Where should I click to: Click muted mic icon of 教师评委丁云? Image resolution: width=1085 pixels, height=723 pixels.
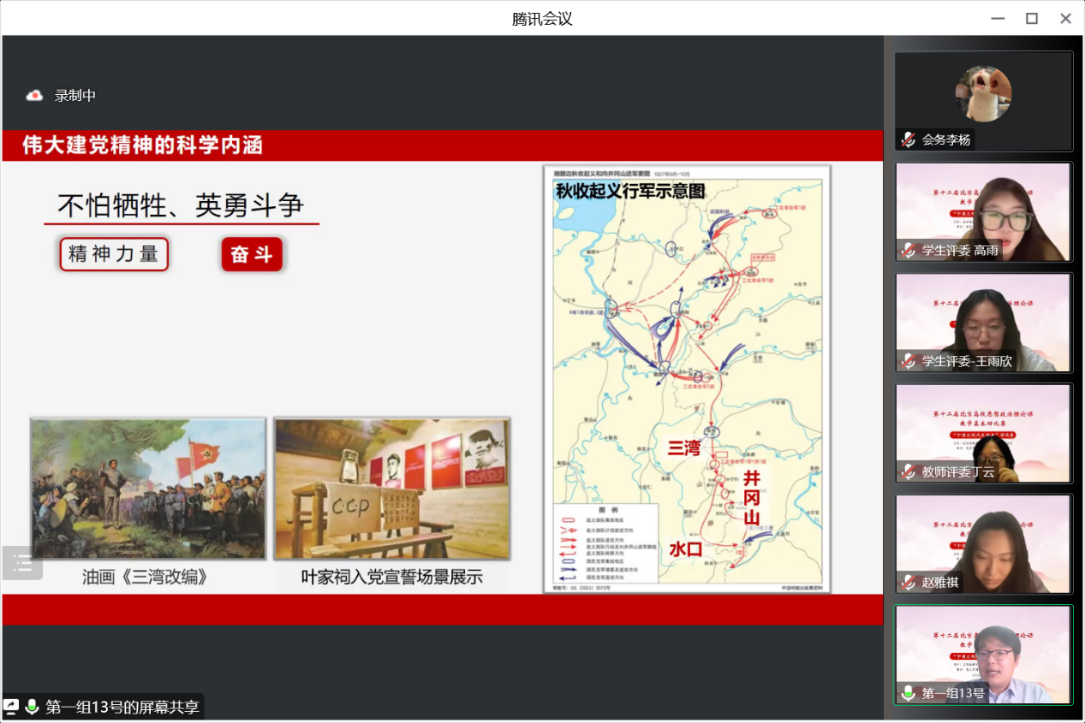(909, 471)
